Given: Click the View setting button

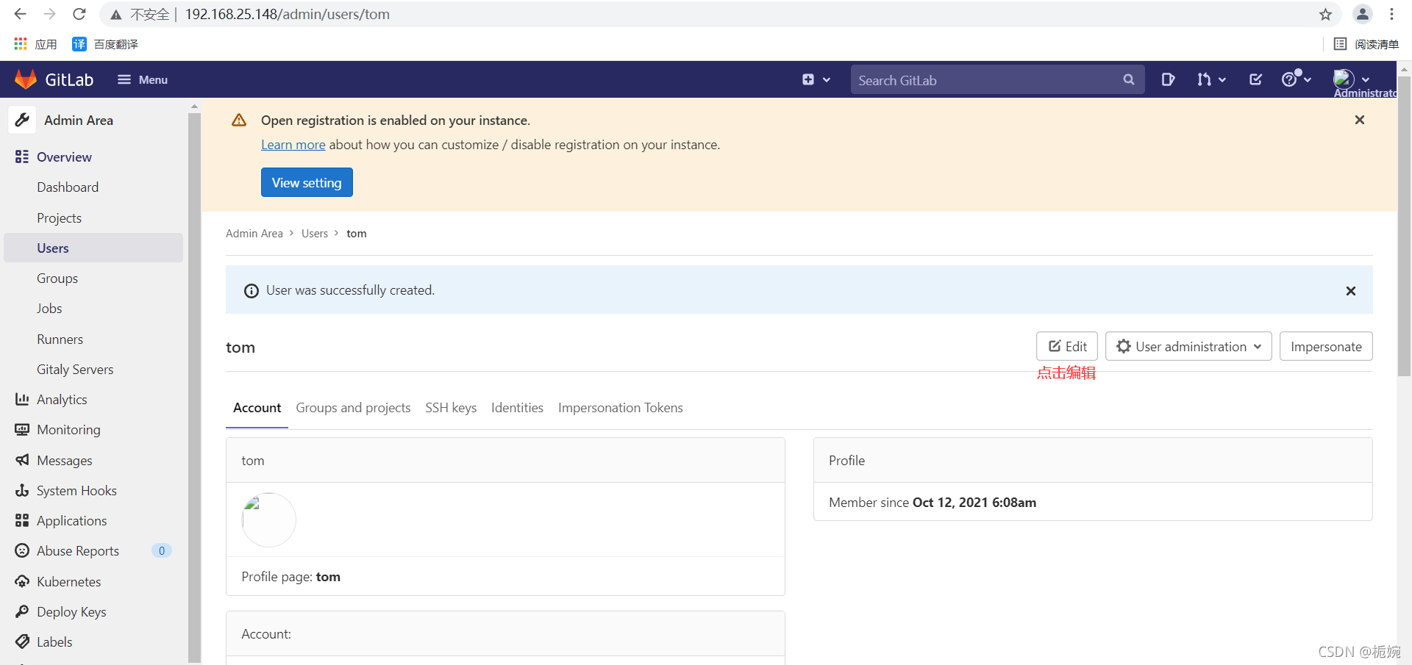Looking at the screenshot, I should tap(307, 182).
